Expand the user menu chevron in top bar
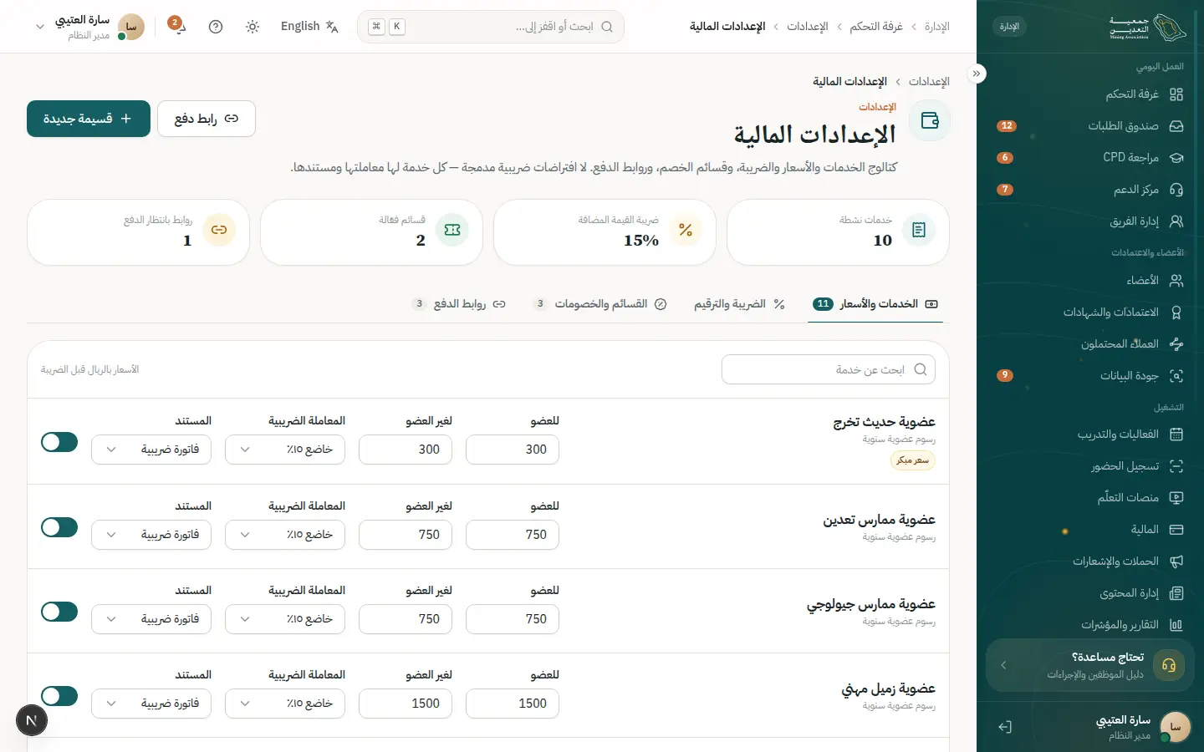Screen dimensions: 1204x752 (x=39, y=27)
